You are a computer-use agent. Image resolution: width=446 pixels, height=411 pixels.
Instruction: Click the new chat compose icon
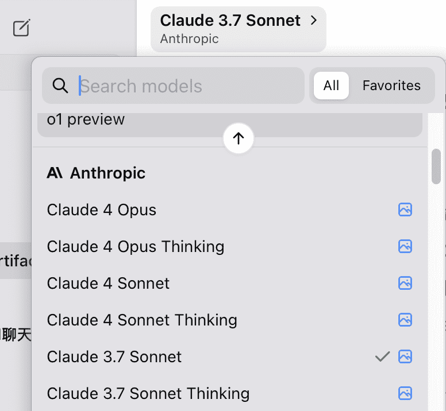(22, 28)
